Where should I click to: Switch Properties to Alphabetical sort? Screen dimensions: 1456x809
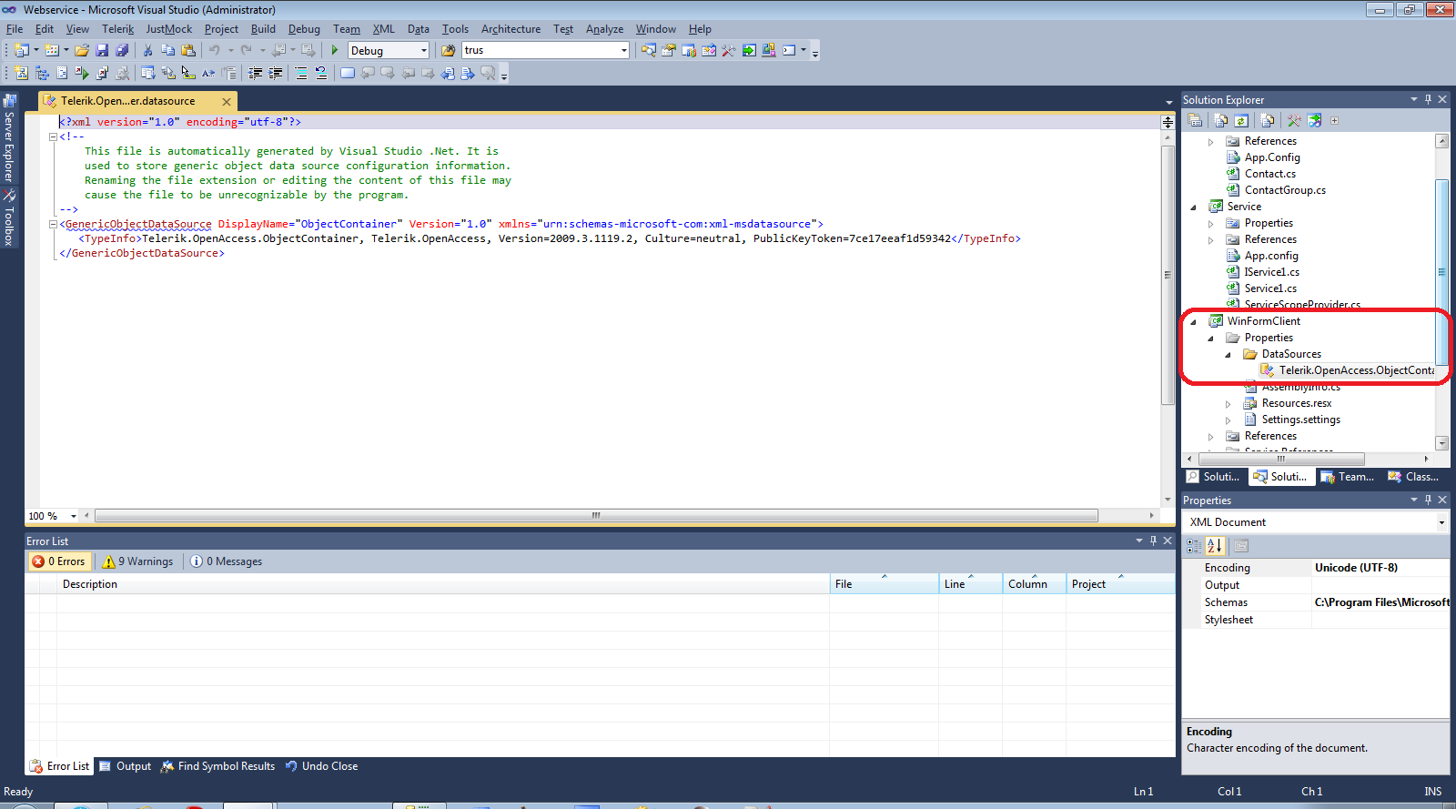(x=1215, y=546)
